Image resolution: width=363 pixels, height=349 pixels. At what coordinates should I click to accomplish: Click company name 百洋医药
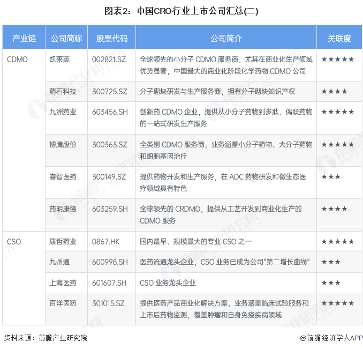[63, 303]
